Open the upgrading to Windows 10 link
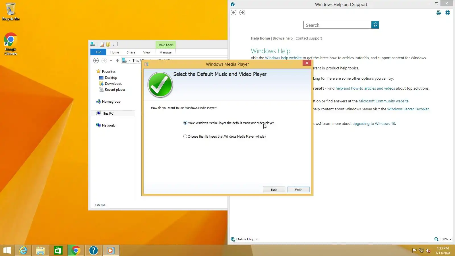This screenshot has height=256, width=455. (x=374, y=124)
